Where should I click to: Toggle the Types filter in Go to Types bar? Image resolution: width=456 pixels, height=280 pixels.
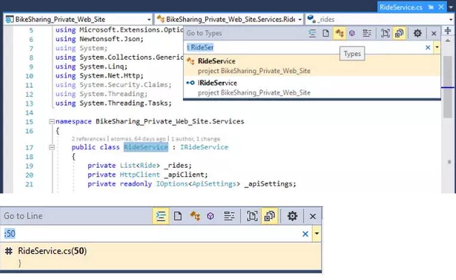point(339,33)
